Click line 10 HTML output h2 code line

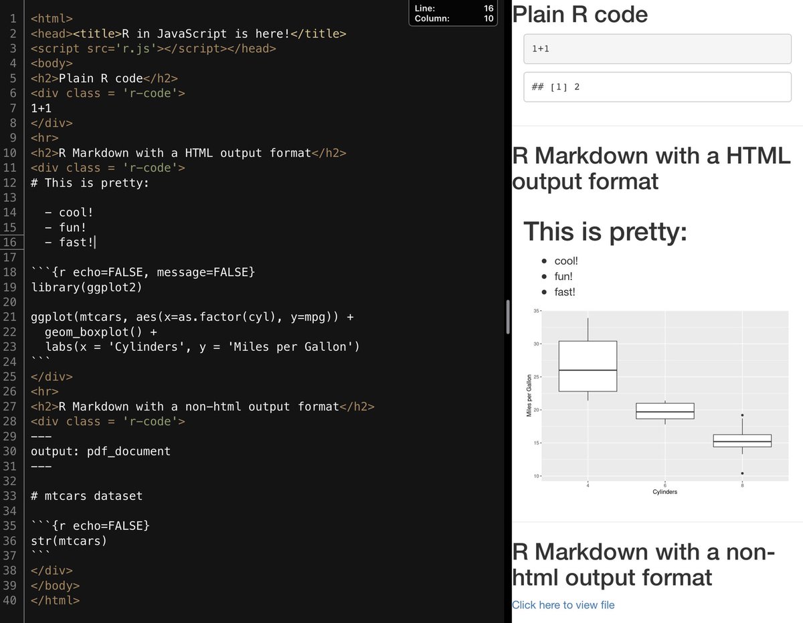189,153
